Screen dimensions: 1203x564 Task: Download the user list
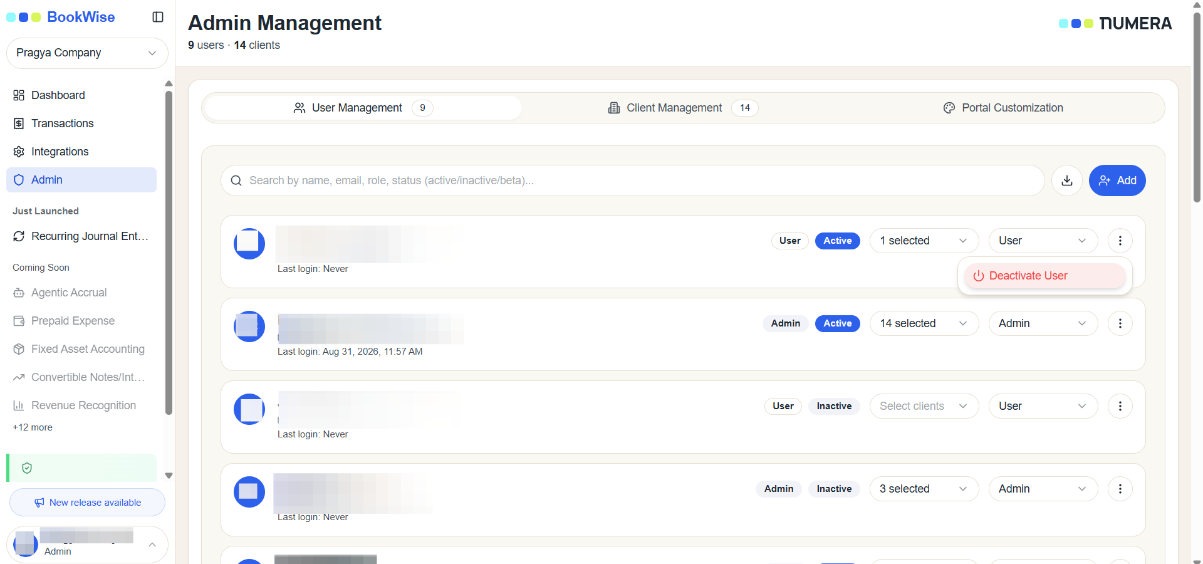(1067, 180)
